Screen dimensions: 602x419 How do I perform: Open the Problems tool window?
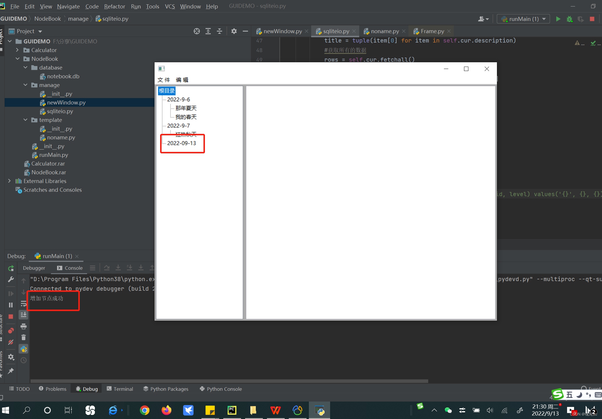click(53, 389)
